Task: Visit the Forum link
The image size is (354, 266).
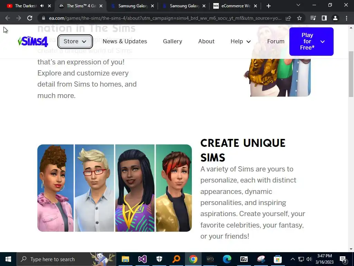Action: 276,42
